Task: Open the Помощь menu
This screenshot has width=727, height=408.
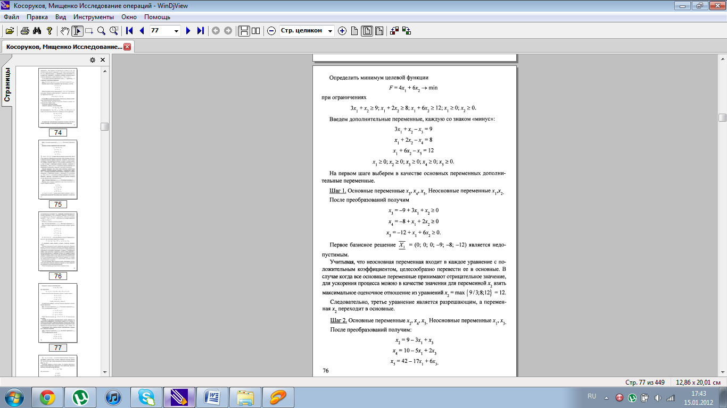Action: pyautogui.click(x=157, y=17)
